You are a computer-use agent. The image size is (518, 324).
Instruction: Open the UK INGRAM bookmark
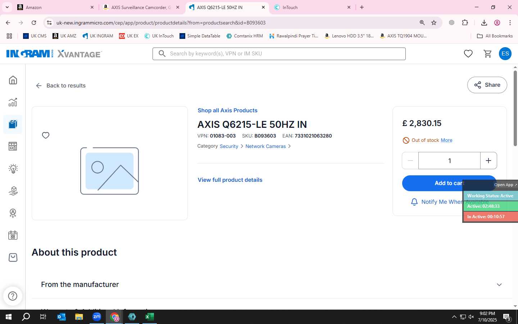(x=97, y=36)
